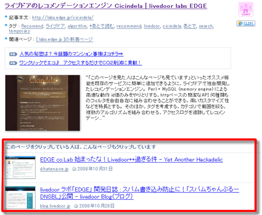Click the thumbnail of the スパムちゃんぷるー entry
Screen dimensions: 262x215
click(20, 198)
